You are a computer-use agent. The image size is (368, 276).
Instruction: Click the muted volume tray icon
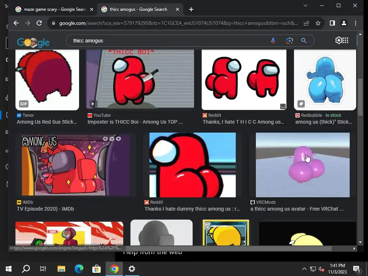click(321, 269)
